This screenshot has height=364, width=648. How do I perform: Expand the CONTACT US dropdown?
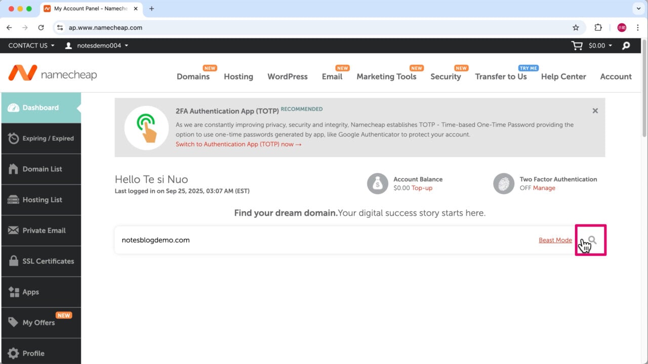[31, 45]
